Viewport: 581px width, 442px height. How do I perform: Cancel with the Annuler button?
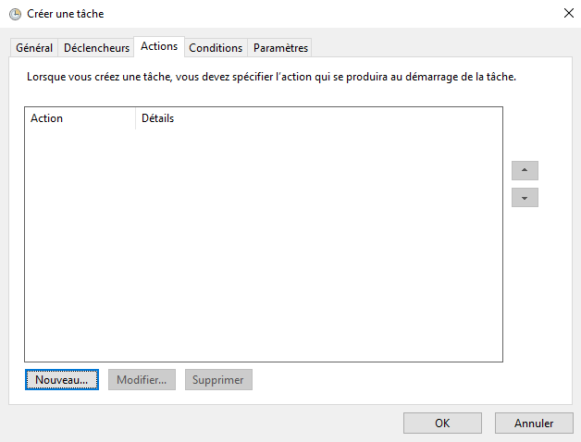point(534,424)
